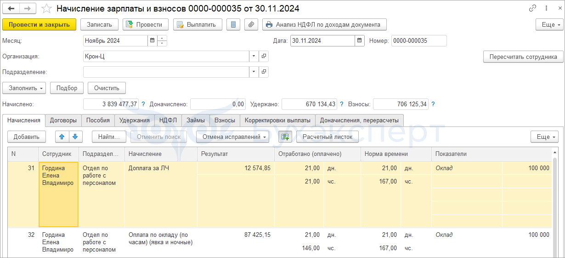Switch to the Договоры tab
The image size is (565, 258).
point(63,120)
